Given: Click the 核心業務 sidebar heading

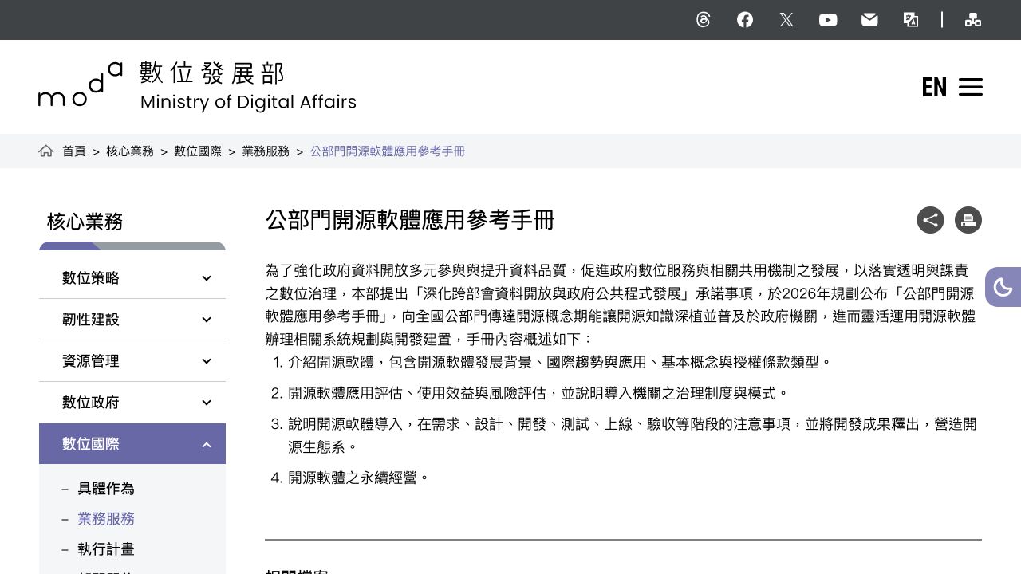Looking at the screenshot, I should pos(85,222).
